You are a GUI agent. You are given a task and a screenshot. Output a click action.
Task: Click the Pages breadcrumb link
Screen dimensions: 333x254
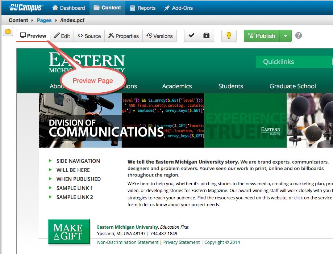tap(44, 20)
